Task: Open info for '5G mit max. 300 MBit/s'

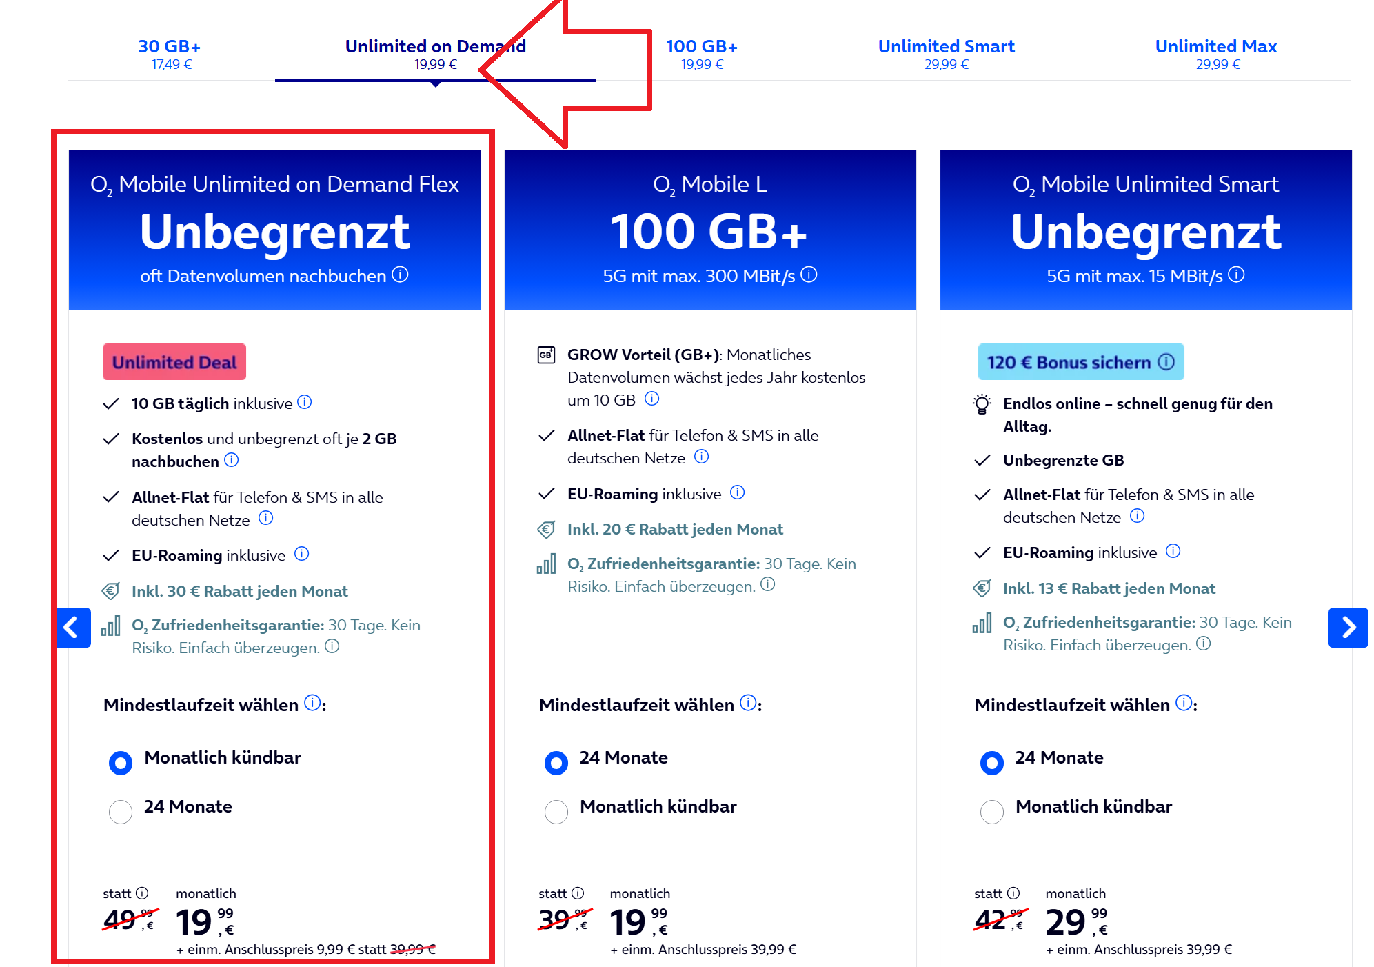Action: point(809,275)
